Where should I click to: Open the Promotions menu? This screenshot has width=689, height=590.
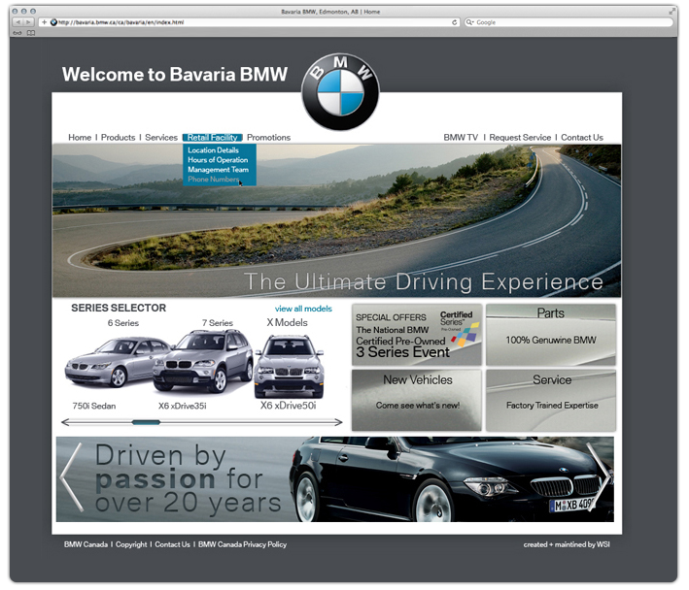(x=268, y=137)
